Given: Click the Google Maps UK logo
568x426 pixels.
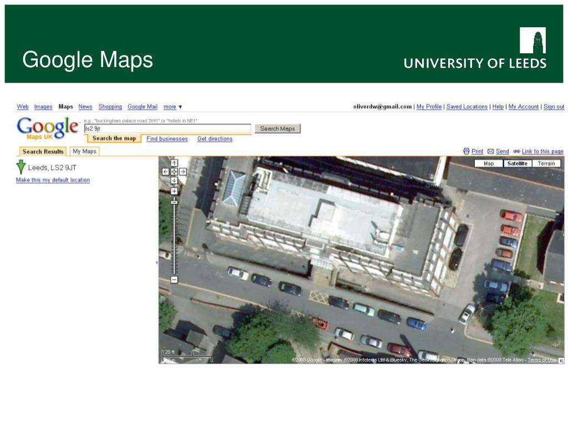Looking at the screenshot, I should [x=47, y=128].
